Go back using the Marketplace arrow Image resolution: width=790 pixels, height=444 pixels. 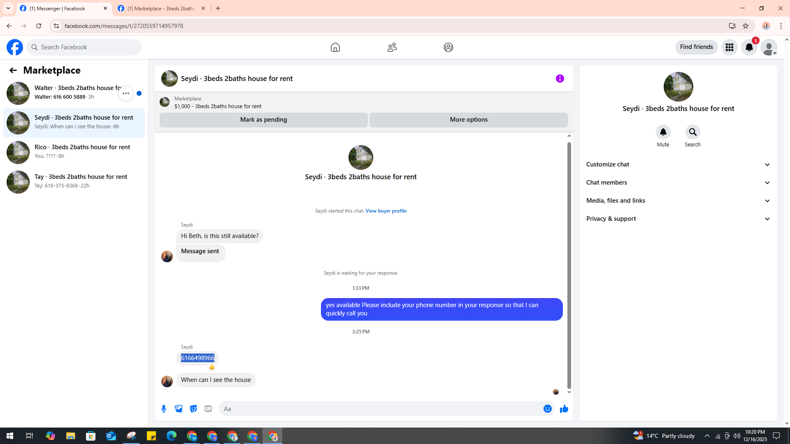[x=13, y=70]
